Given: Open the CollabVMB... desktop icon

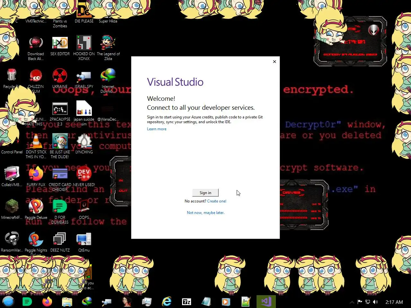Looking at the screenshot, I should click(x=12, y=176).
